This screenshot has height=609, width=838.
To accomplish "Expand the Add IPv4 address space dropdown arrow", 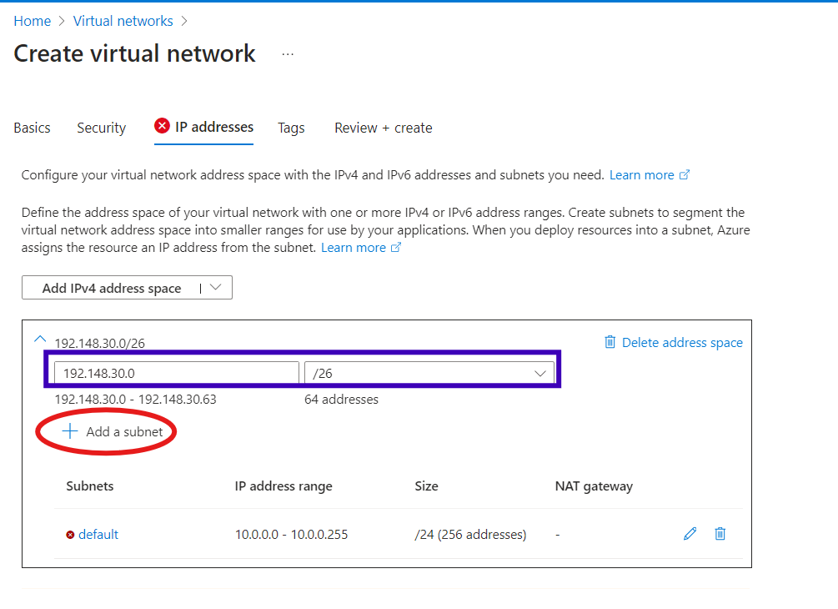I will tap(216, 288).
